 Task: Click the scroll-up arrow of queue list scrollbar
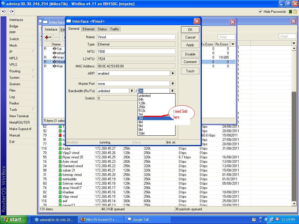294,48
